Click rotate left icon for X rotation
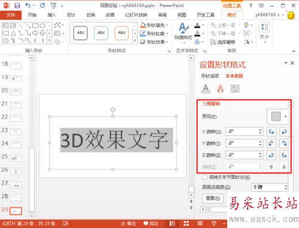The image size is (299, 228). pyautogui.click(x=271, y=132)
